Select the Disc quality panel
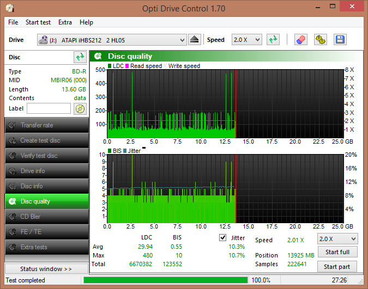The image size is (368, 289). tap(47, 201)
